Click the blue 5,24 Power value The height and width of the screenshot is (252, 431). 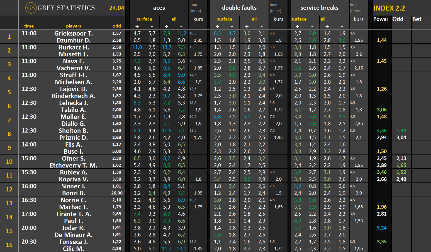click(382, 228)
